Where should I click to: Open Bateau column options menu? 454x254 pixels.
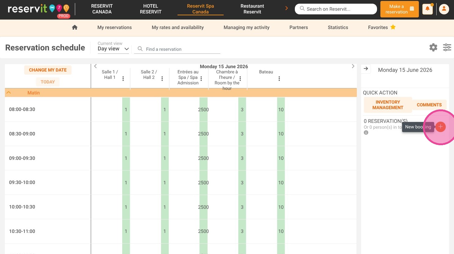(279, 79)
